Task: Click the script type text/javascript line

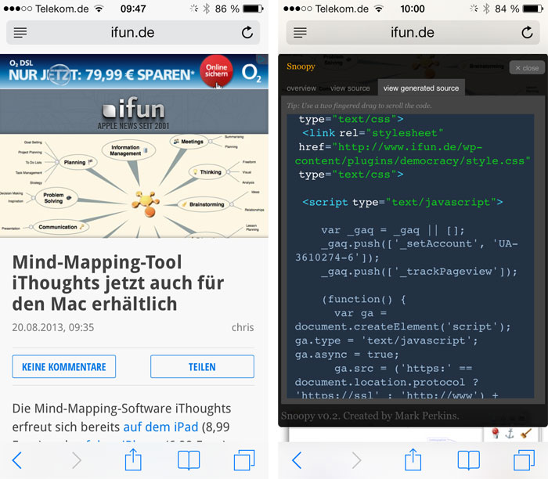Action: [402, 202]
